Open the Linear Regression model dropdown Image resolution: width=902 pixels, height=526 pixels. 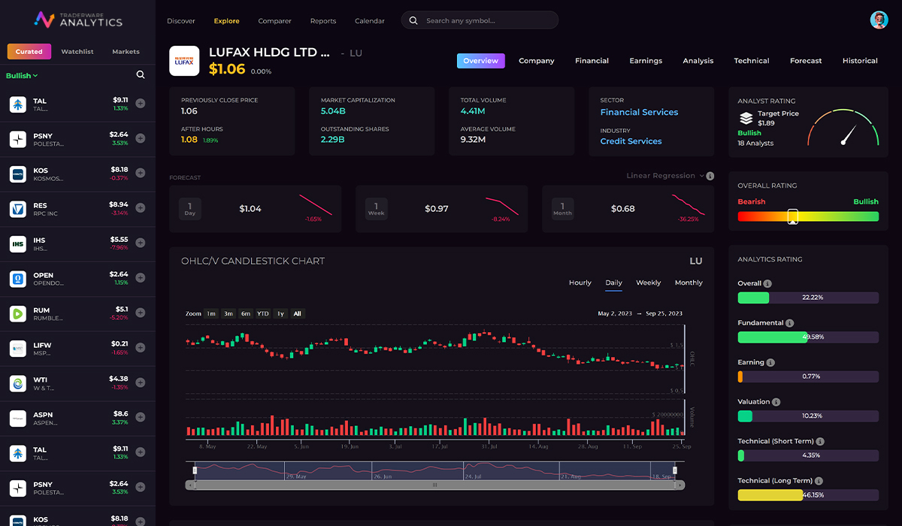(665, 176)
